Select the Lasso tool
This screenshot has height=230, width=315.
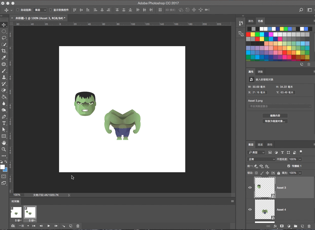[x=4, y=38]
